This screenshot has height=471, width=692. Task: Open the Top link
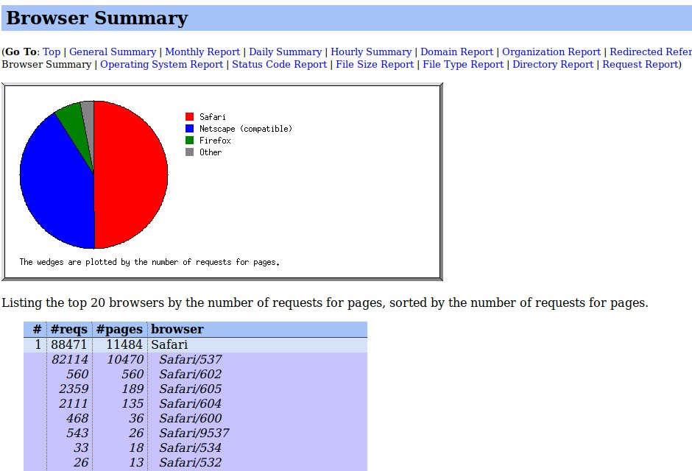52,52
